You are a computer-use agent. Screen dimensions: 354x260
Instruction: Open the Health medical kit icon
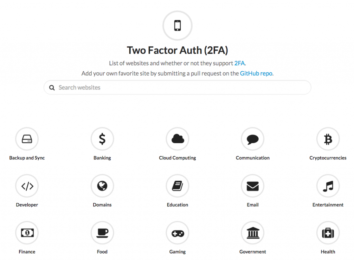click(x=328, y=233)
